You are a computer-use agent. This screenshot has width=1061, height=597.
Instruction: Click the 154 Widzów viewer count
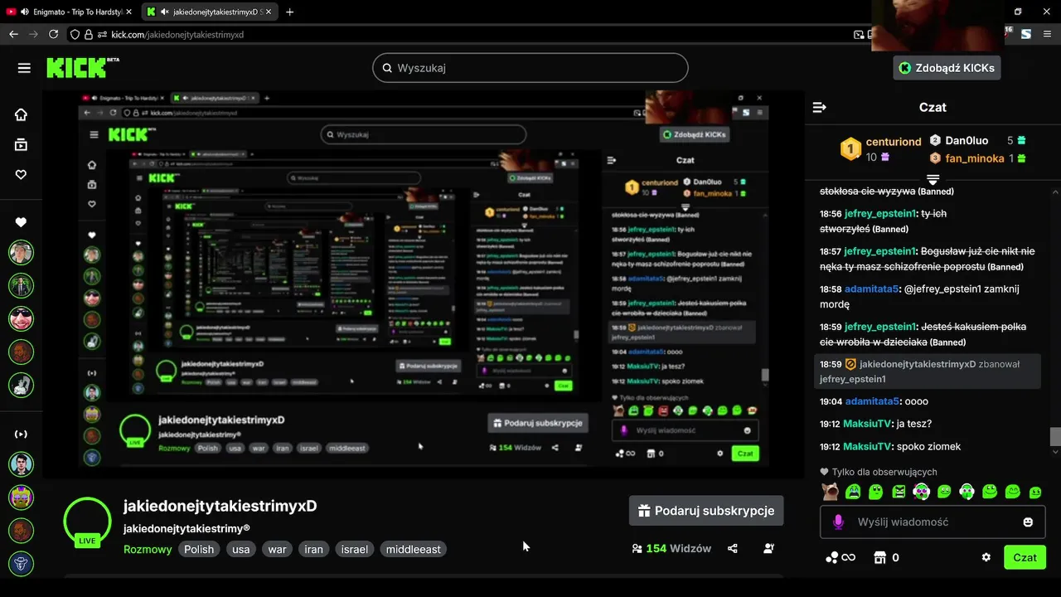click(x=671, y=548)
